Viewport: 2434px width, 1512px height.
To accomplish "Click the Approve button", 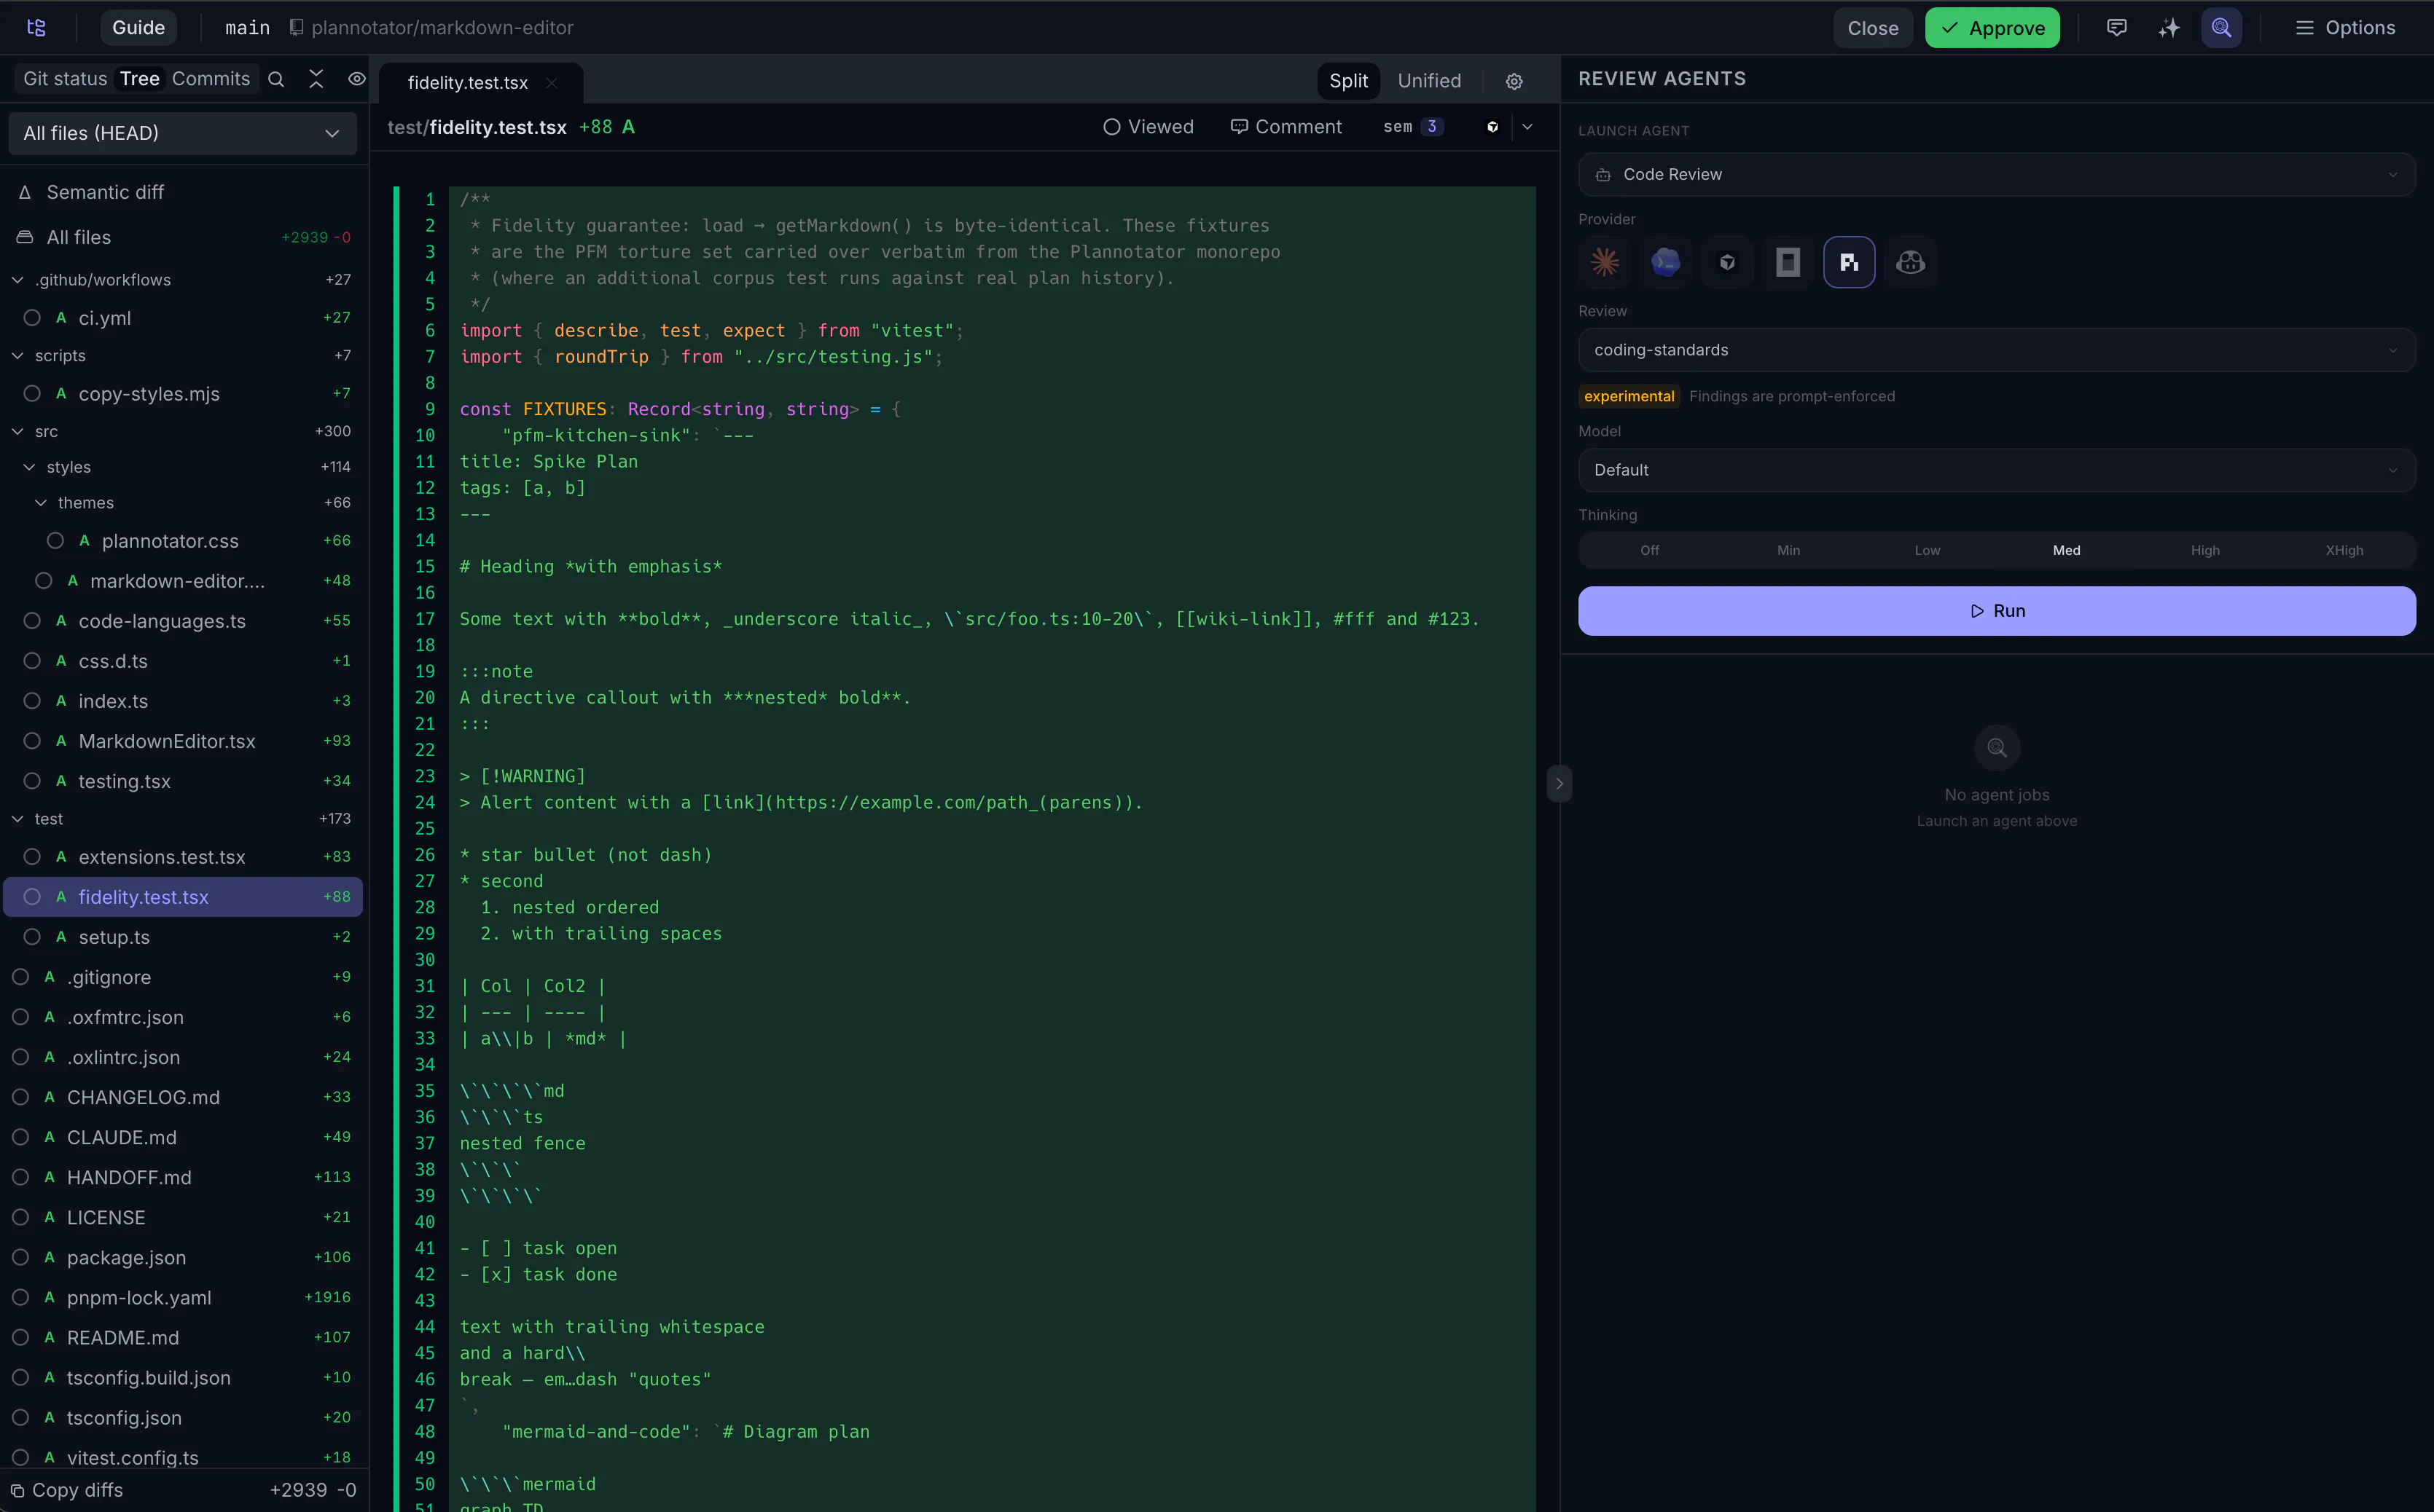I will click(x=1992, y=28).
